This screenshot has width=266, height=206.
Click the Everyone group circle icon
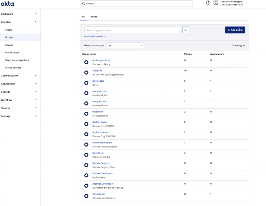point(86,73)
